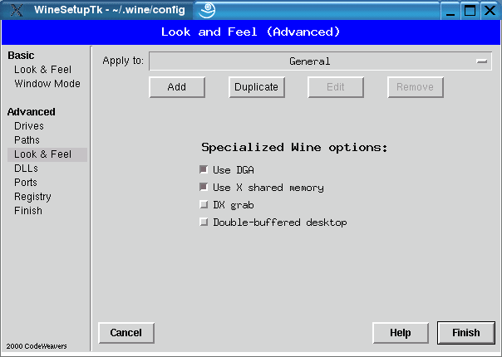The image size is (502, 357).
Task: Click the Specialized Wine options heading
Action: [x=294, y=148]
